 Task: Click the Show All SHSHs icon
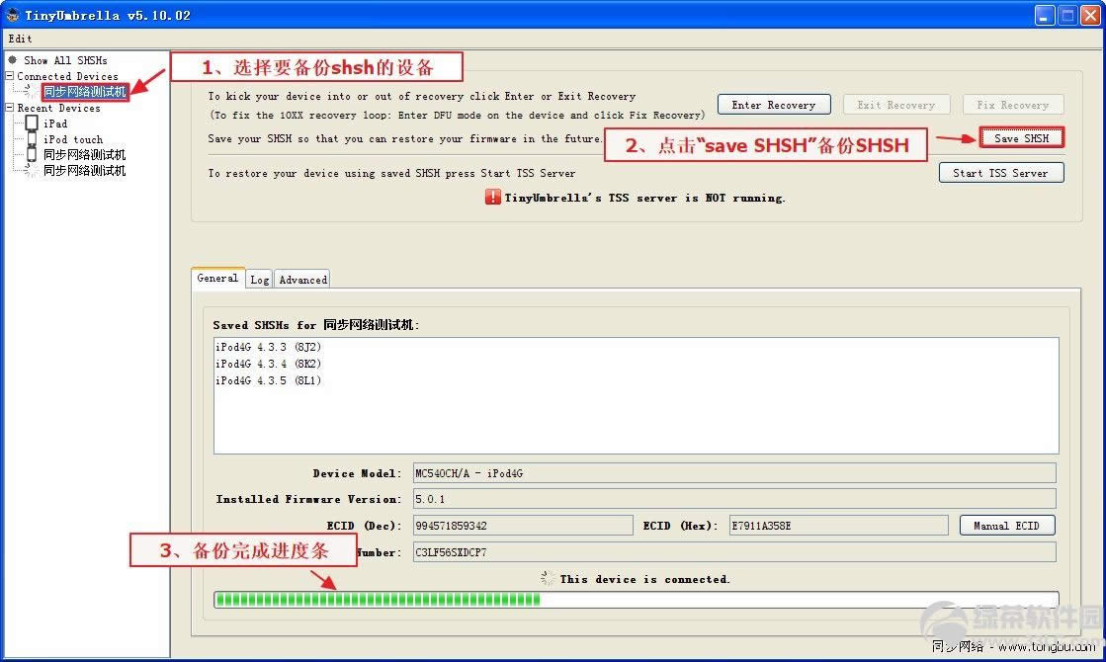pyautogui.click(x=12, y=60)
